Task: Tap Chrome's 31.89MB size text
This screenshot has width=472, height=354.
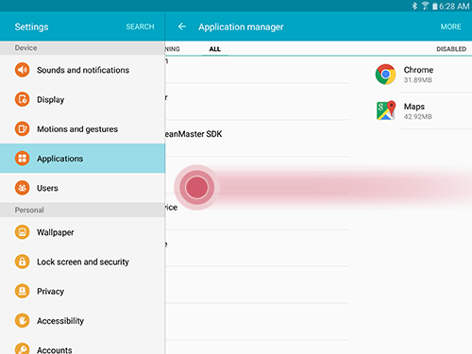Action: 418,80
